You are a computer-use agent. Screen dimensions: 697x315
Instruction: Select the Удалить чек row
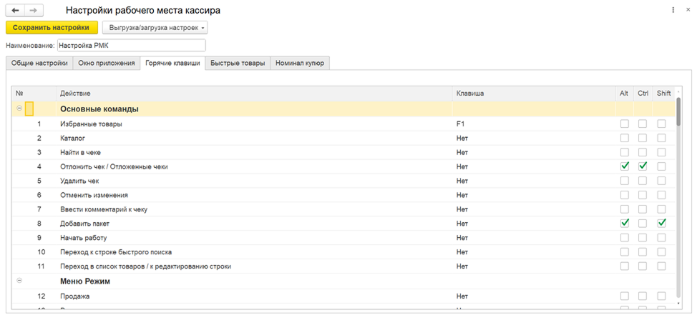coord(343,181)
